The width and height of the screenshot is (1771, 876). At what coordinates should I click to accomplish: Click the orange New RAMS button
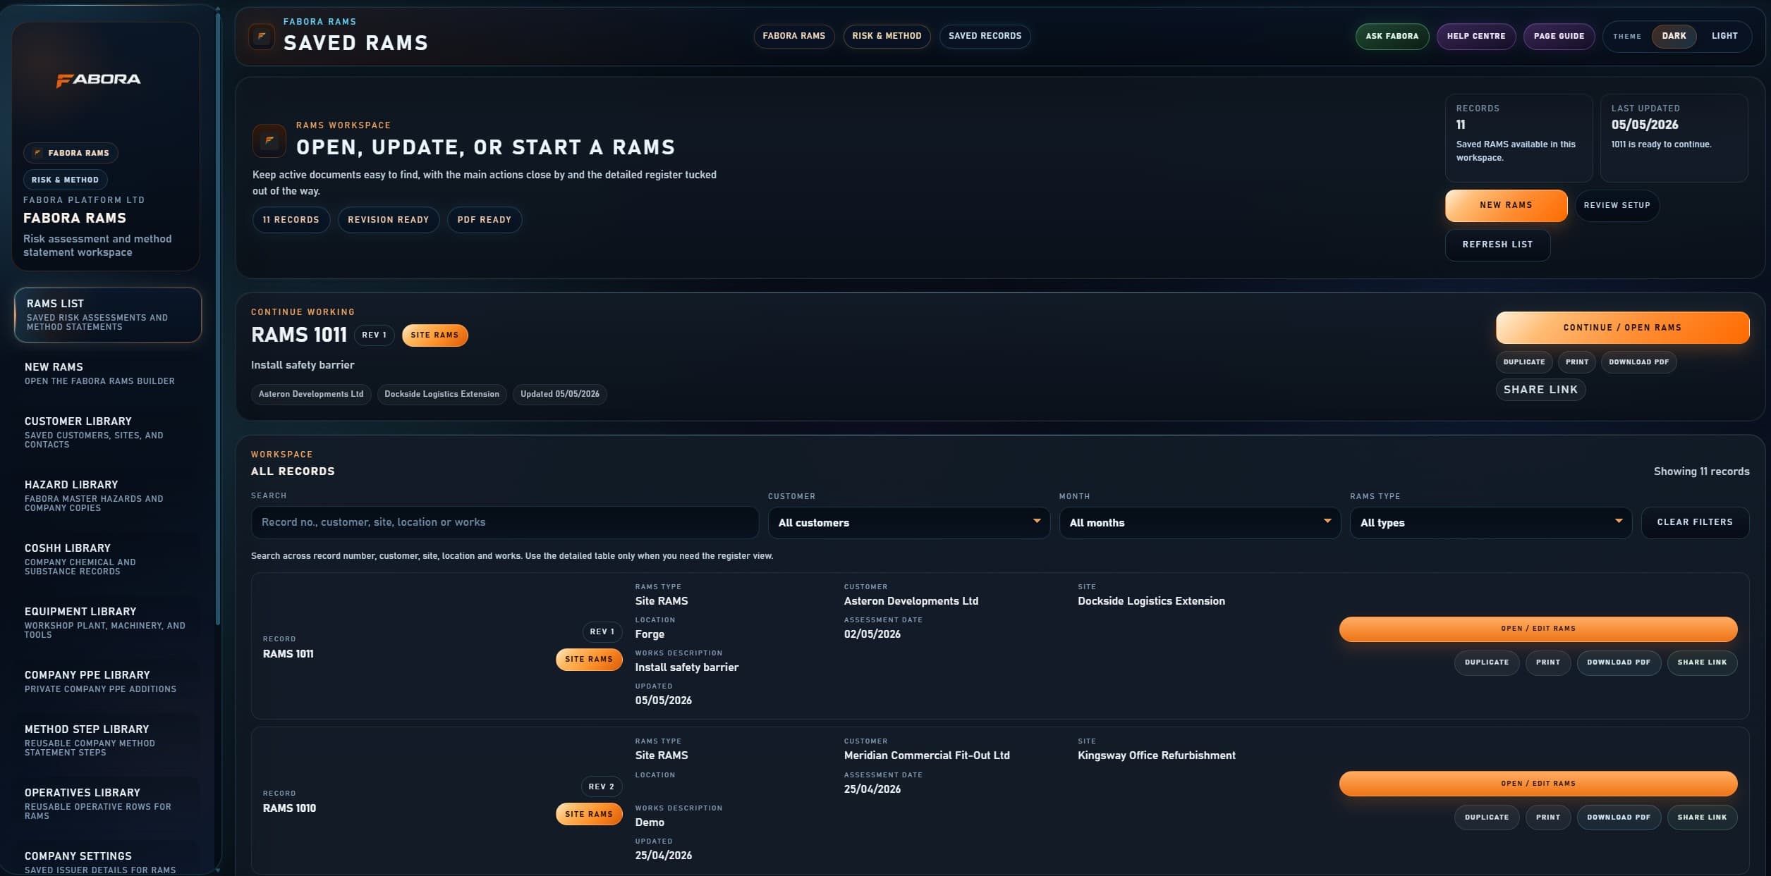point(1506,205)
